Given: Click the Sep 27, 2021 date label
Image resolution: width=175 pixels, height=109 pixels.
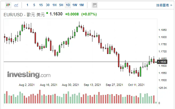Looking at the screenshot, I should (x=114, y=85).
